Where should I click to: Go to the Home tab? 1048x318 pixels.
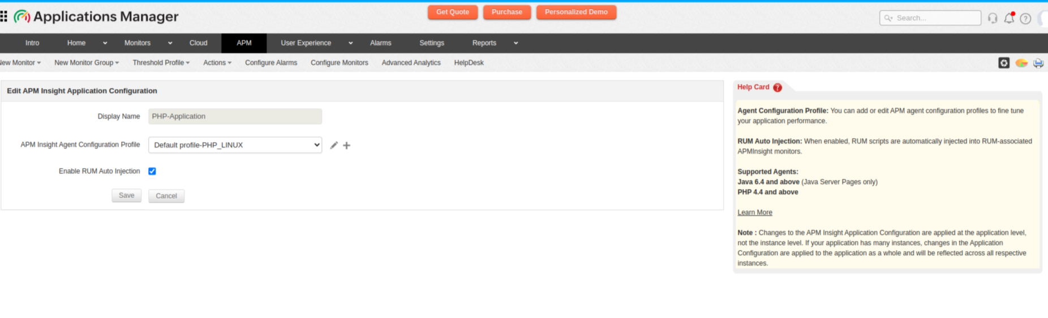[76, 43]
